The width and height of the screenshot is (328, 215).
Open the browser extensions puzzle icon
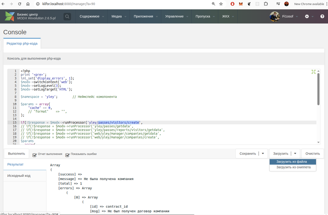pyautogui.click(x=266, y=4)
